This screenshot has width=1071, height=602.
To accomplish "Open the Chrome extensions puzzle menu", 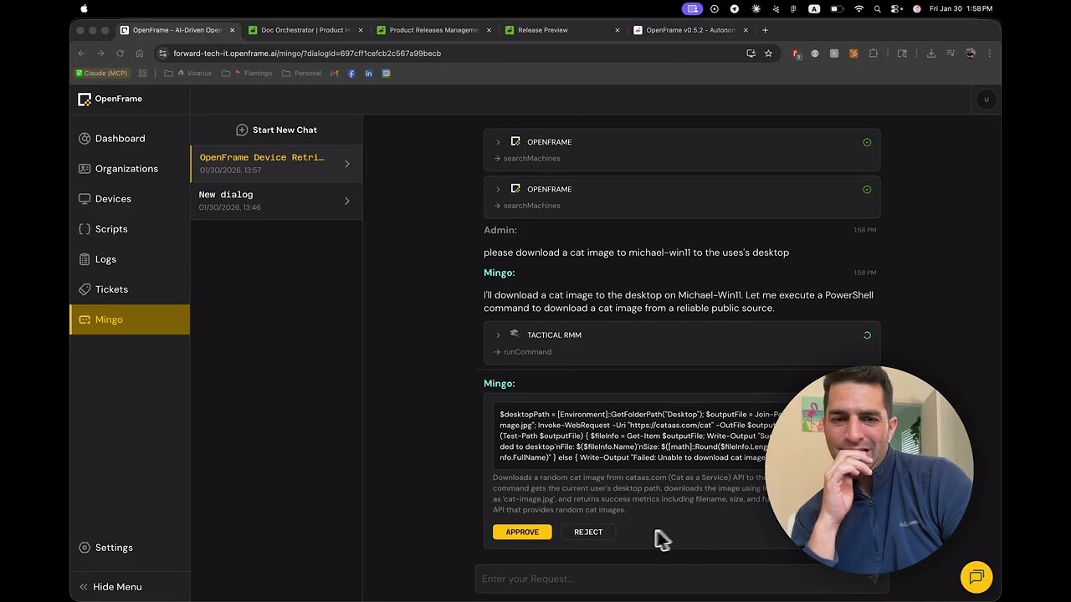I will coord(874,54).
